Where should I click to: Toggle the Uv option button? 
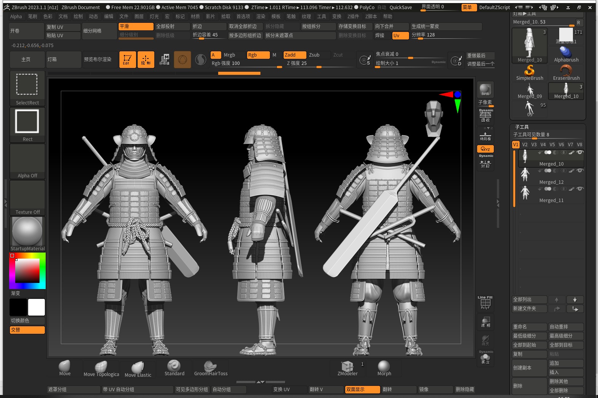click(x=400, y=35)
